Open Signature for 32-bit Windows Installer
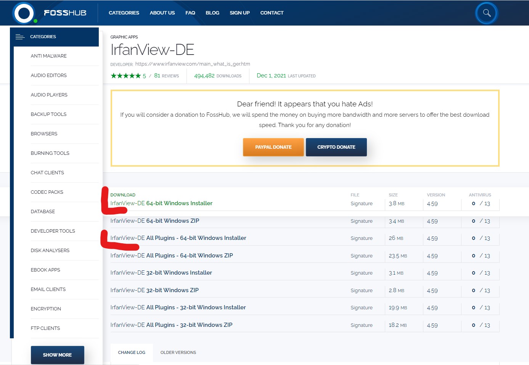This screenshot has width=529, height=365. coord(362,273)
